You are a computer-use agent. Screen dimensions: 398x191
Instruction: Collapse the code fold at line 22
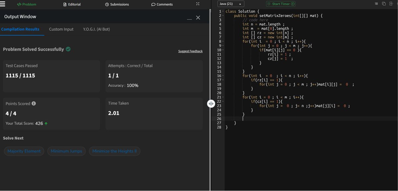(223, 102)
